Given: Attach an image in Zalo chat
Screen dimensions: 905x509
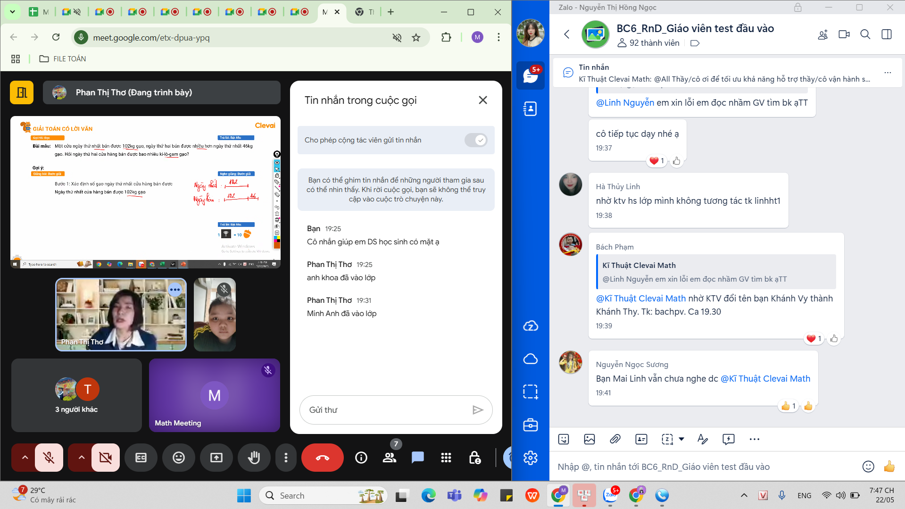Looking at the screenshot, I should click(589, 439).
